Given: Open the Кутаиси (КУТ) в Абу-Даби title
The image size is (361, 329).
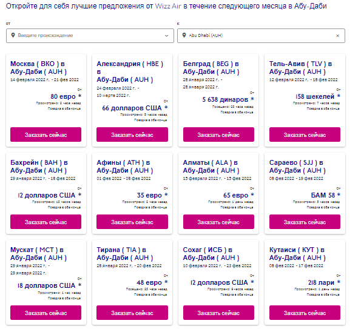Looking at the screenshot, I should [297, 254].
